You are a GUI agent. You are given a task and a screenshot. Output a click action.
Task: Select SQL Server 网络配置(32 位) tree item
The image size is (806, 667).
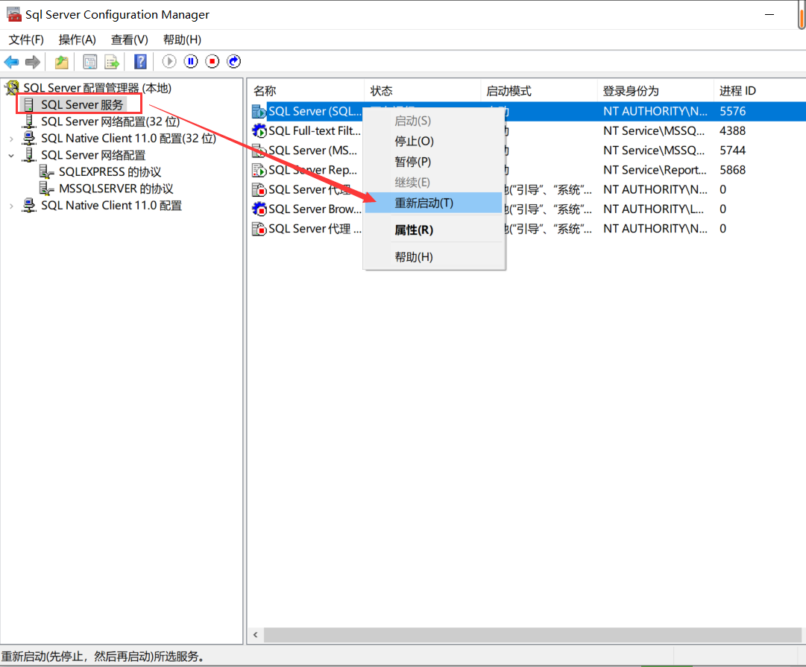point(110,121)
